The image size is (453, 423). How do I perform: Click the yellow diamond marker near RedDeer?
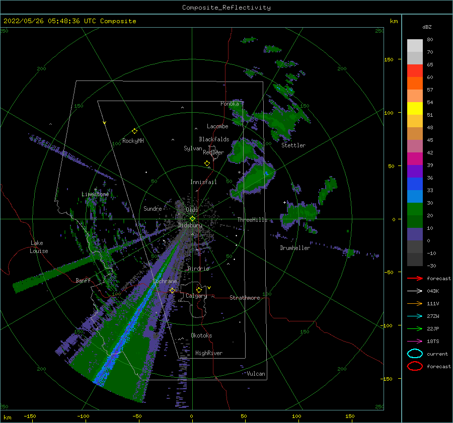(207, 163)
